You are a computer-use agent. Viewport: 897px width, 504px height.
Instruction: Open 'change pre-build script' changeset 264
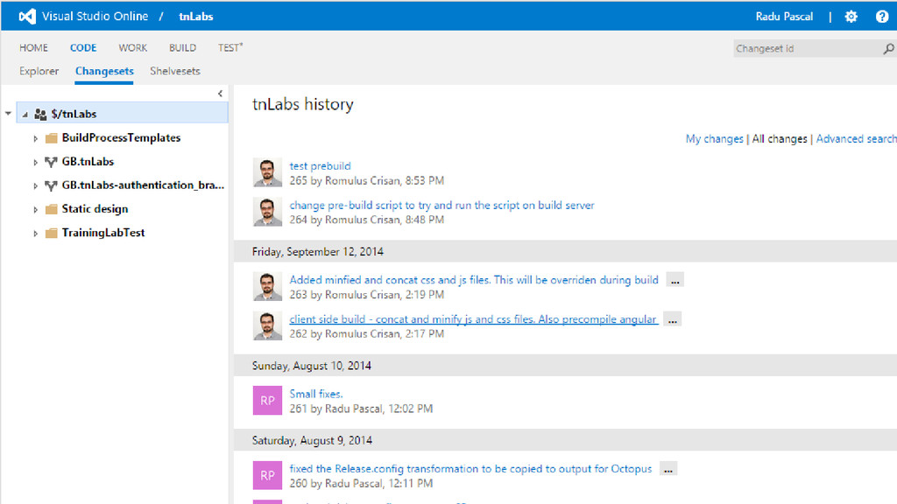coord(441,205)
